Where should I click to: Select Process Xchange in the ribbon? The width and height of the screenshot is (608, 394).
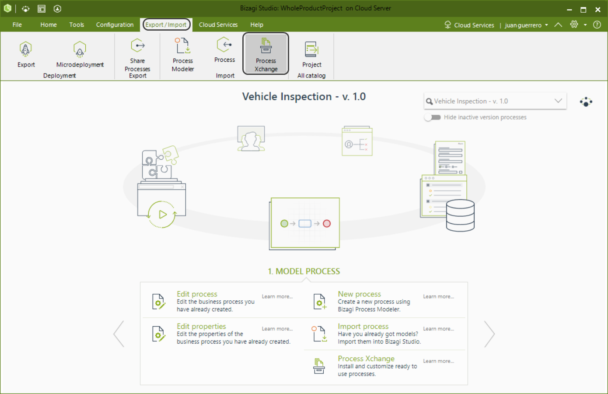[x=266, y=54]
